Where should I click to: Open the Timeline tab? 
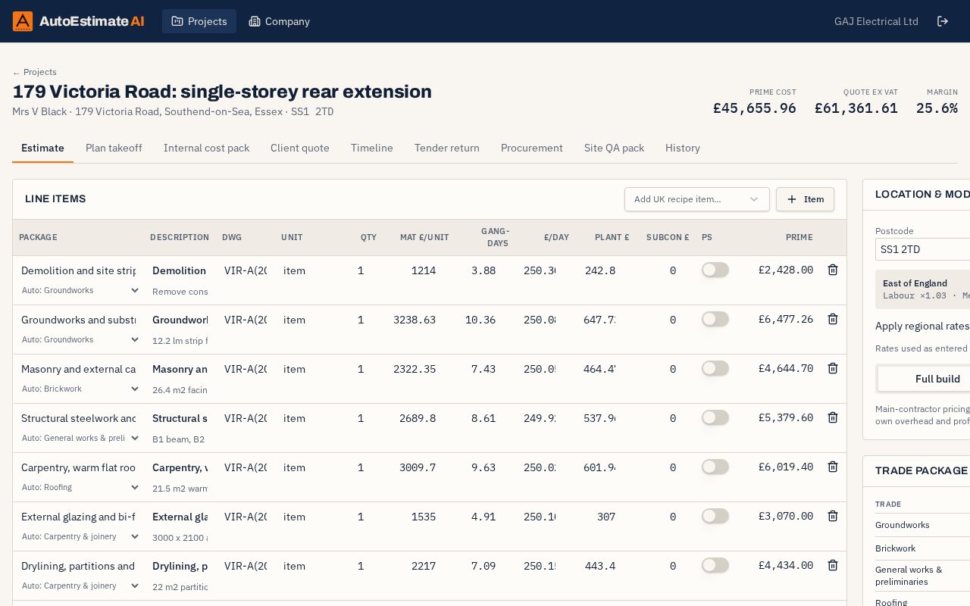[x=372, y=148]
